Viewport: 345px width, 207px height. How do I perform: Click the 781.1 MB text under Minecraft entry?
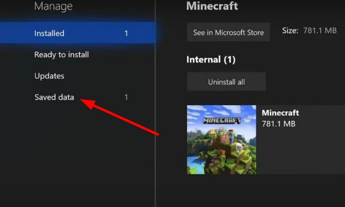click(279, 124)
